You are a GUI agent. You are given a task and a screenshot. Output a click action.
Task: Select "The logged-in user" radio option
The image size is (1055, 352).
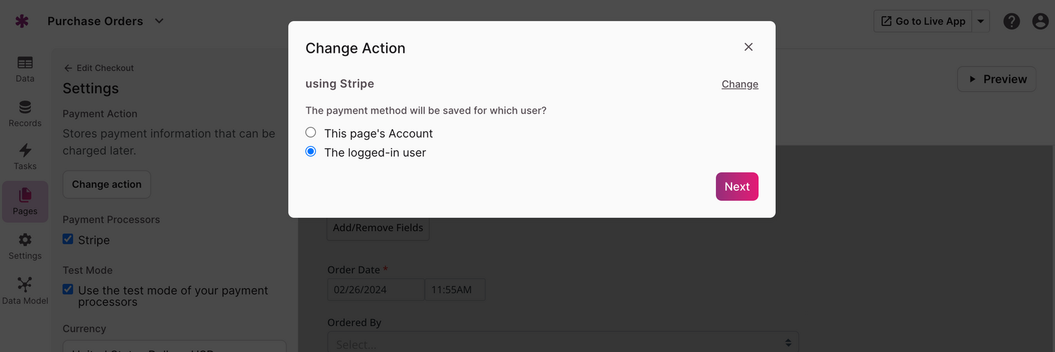pyautogui.click(x=311, y=152)
